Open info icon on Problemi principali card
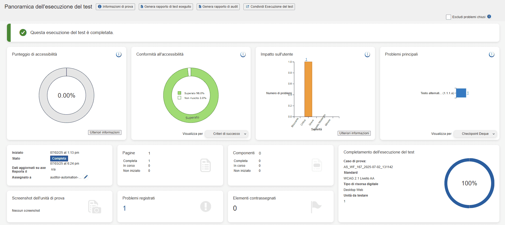Screen dimensions: 505x225 [491, 55]
